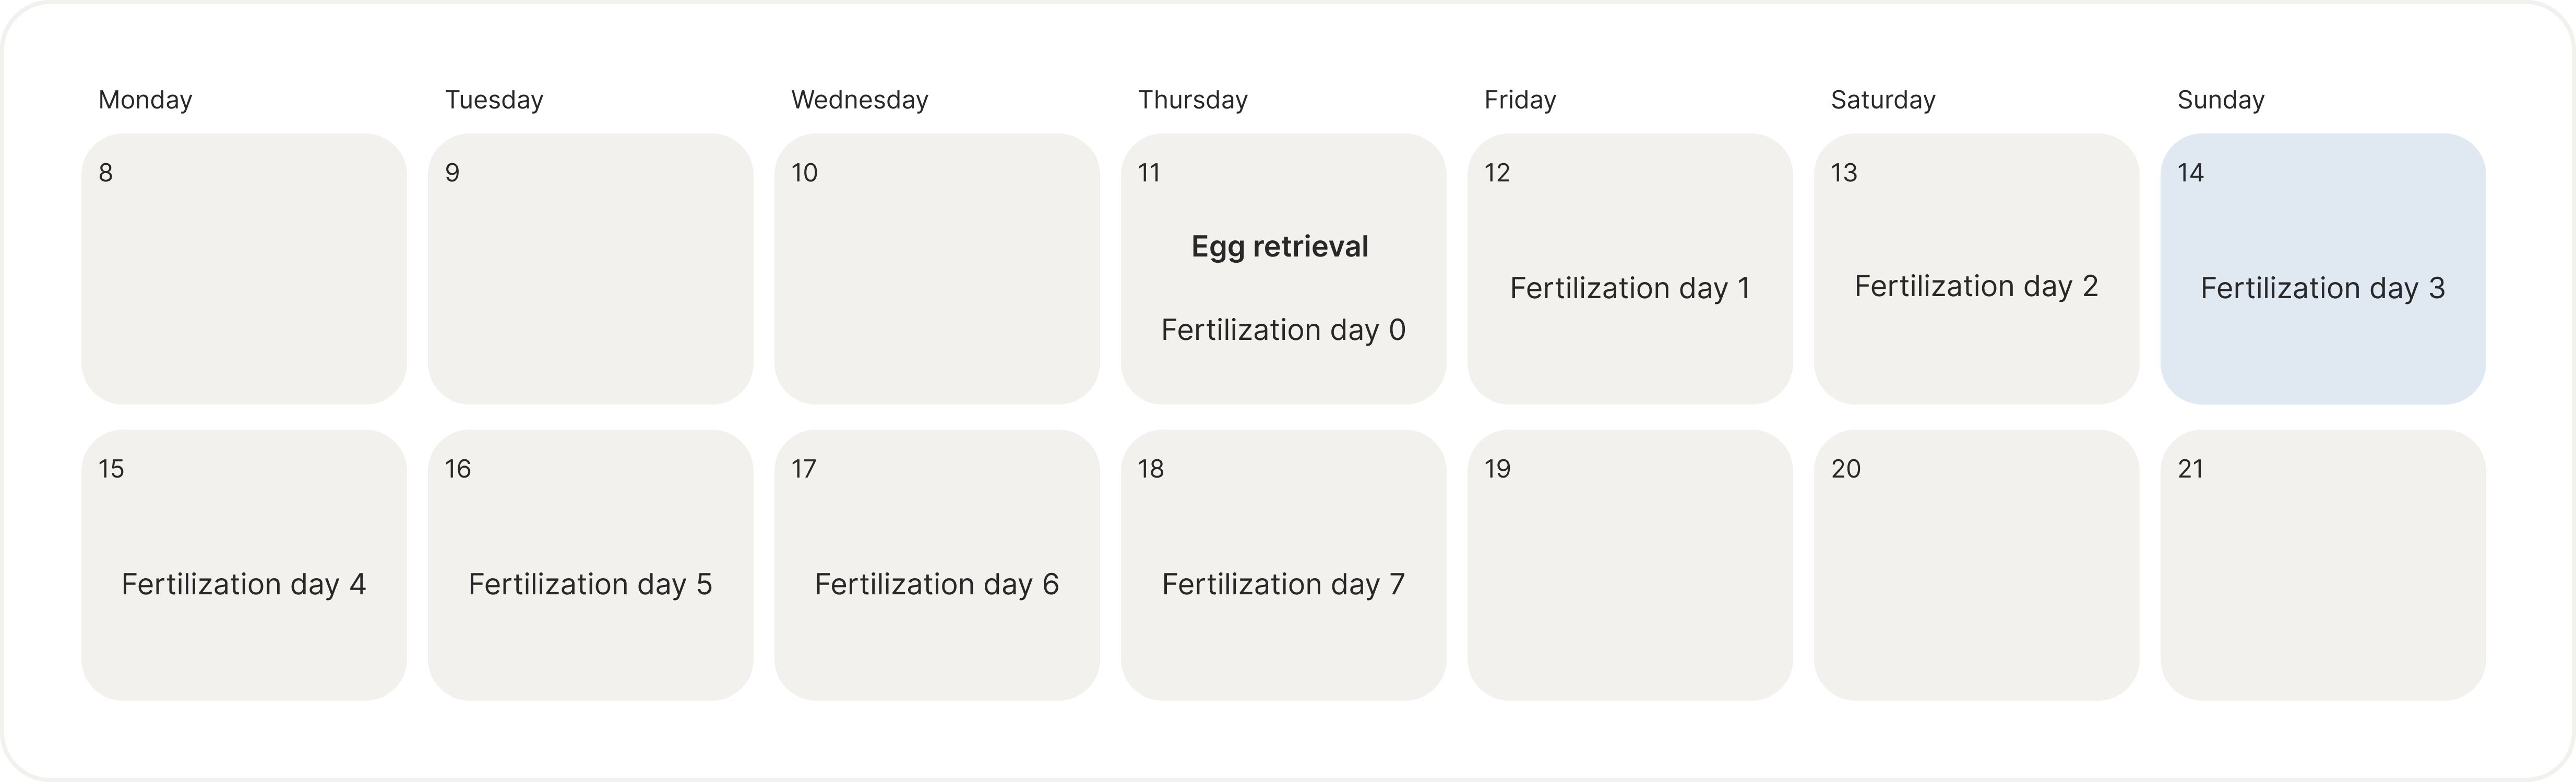Select empty calendar day 20
The image size is (2576, 782).
coord(1976,564)
